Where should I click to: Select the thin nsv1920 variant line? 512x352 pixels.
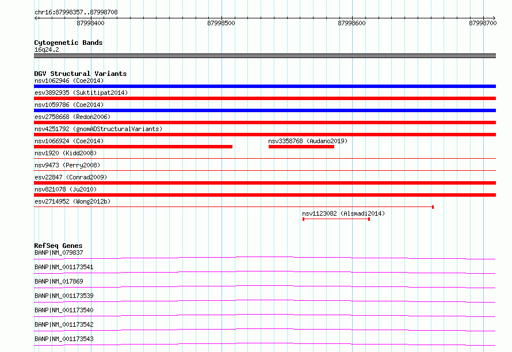[x=265, y=158]
